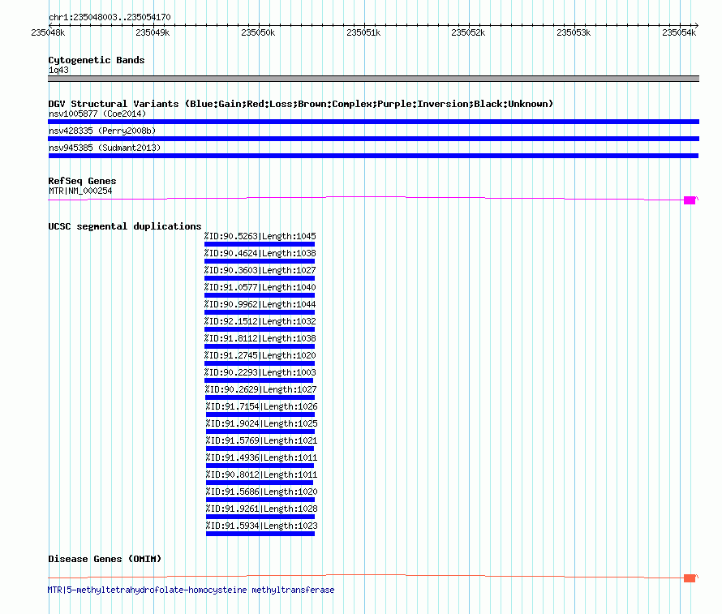Screen dimensions: 722x614
Task: Click the blue bar below %ID:91.5934|Length:1023
Action: point(260,534)
